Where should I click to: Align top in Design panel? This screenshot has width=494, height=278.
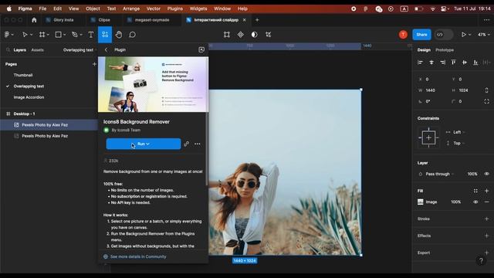coord(453,63)
